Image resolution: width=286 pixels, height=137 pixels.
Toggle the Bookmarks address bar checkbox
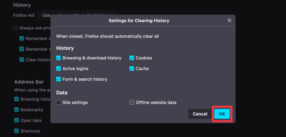16,110
